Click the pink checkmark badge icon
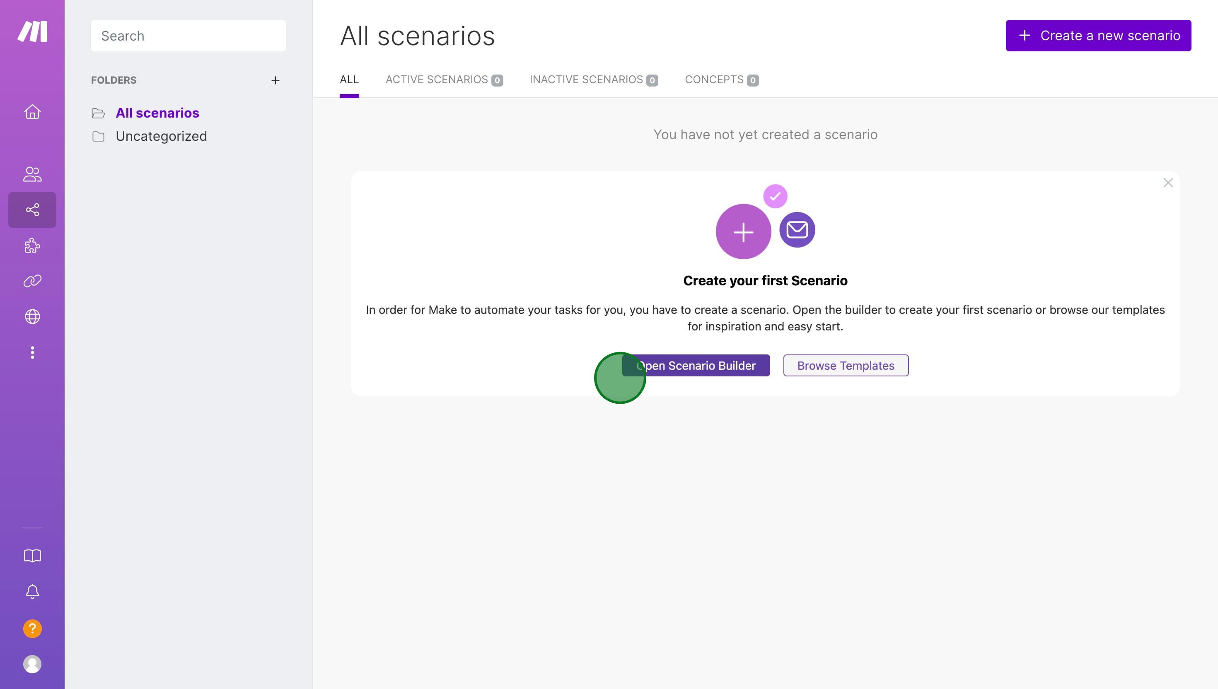 (775, 196)
